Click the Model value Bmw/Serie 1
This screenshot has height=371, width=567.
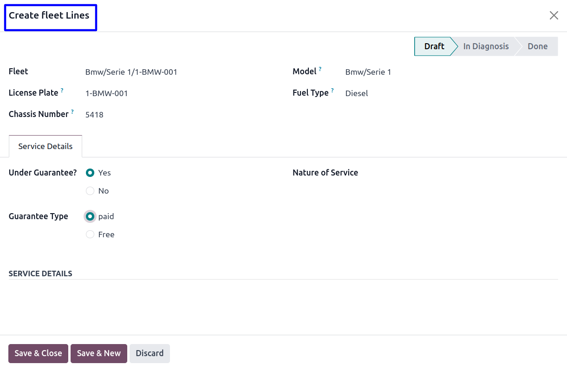point(368,72)
